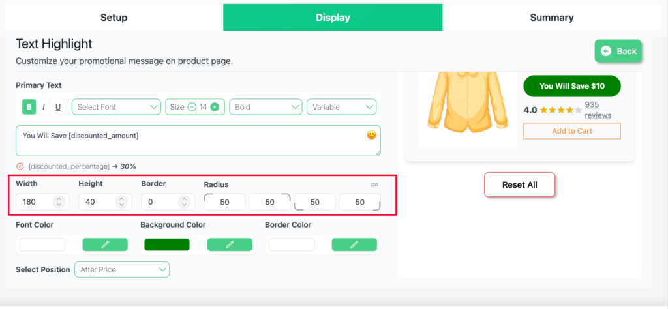This screenshot has height=309, width=668.
Task: Click the bottom-left Radius field
Action: pyautogui.click(x=315, y=202)
